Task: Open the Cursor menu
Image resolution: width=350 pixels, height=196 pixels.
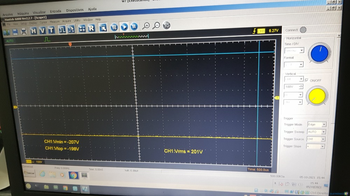Action: (x=43, y=22)
